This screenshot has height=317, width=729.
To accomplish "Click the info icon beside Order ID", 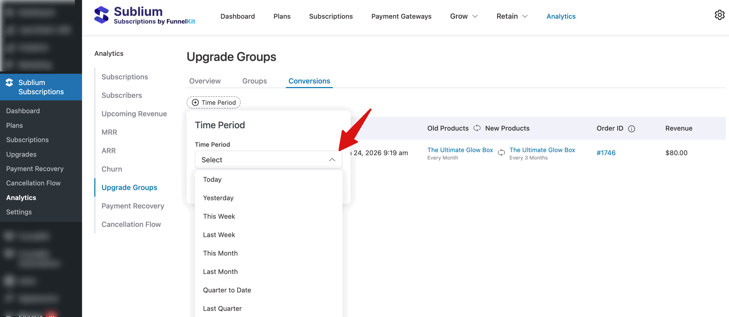I will [632, 129].
